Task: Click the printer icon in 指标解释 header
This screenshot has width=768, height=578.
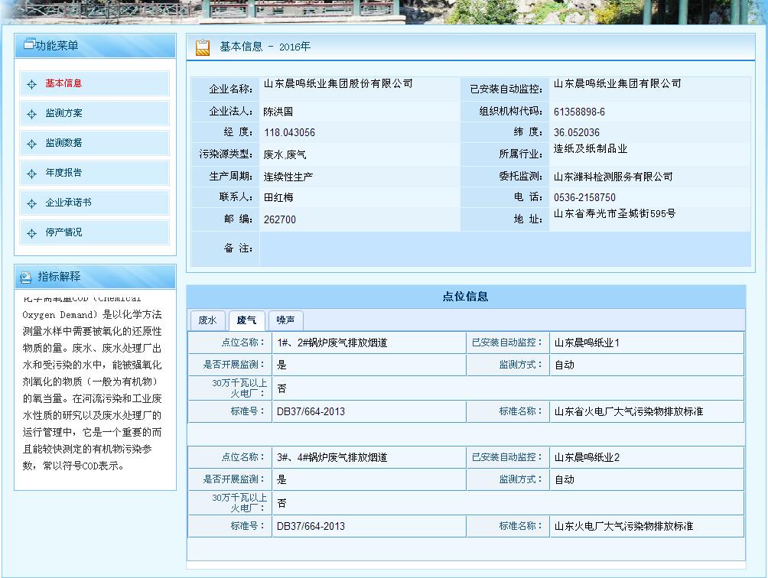Action: pyautogui.click(x=26, y=277)
